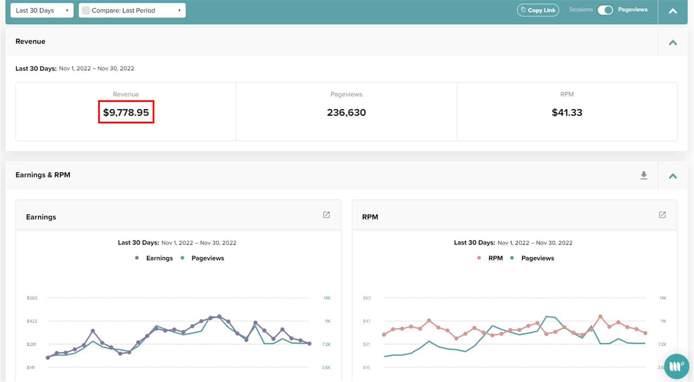Open the chat widget bubble
The image size is (694, 382).
[x=676, y=366]
